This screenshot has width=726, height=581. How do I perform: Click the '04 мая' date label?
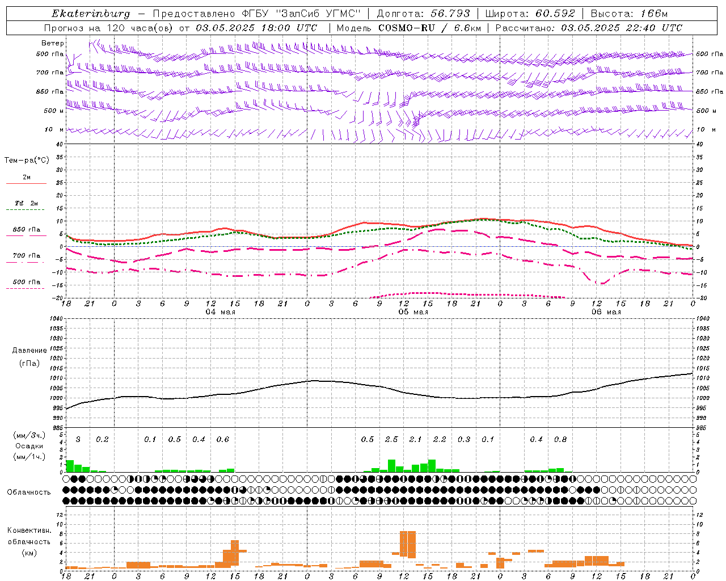coord(220,312)
